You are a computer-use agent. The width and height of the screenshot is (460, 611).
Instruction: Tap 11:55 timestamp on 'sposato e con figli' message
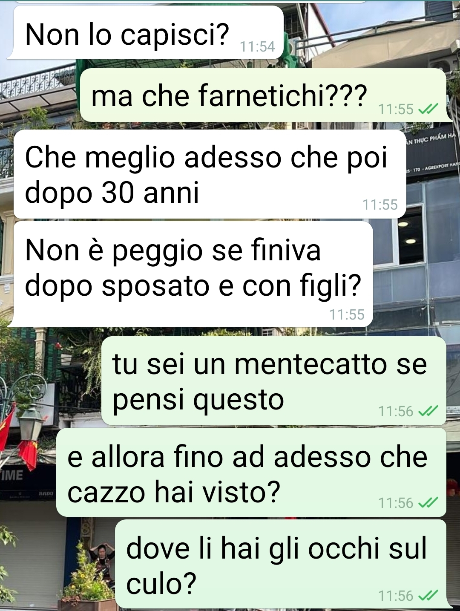pos(347,314)
